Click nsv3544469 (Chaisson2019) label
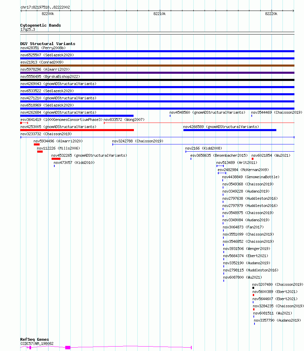The width and height of the screenshot is (304, 351). click(277, 112)
